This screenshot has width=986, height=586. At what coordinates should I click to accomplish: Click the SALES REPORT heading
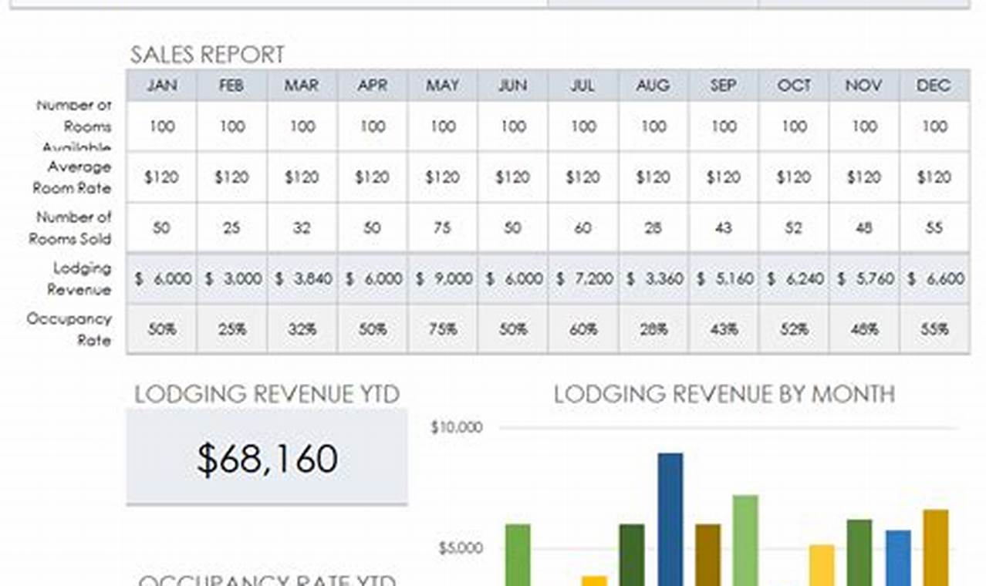coord(207,55)
